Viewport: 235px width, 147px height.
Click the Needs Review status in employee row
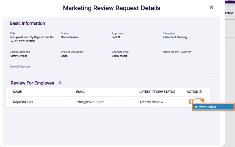(x=152, y=102)
